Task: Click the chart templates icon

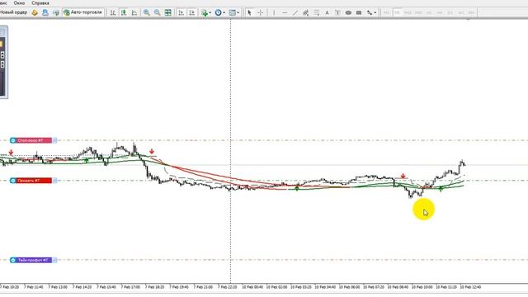Action: point(233,12)
